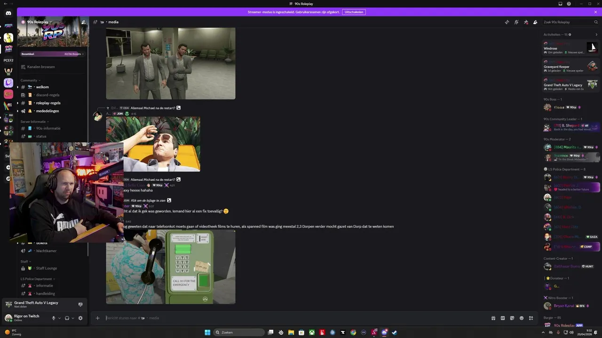Open the informatie channel under LS Police Department
This screenshot has height=338, width=602.
(53, 285)
